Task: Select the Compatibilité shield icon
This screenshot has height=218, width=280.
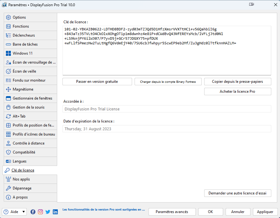Action: pos(8,152)
